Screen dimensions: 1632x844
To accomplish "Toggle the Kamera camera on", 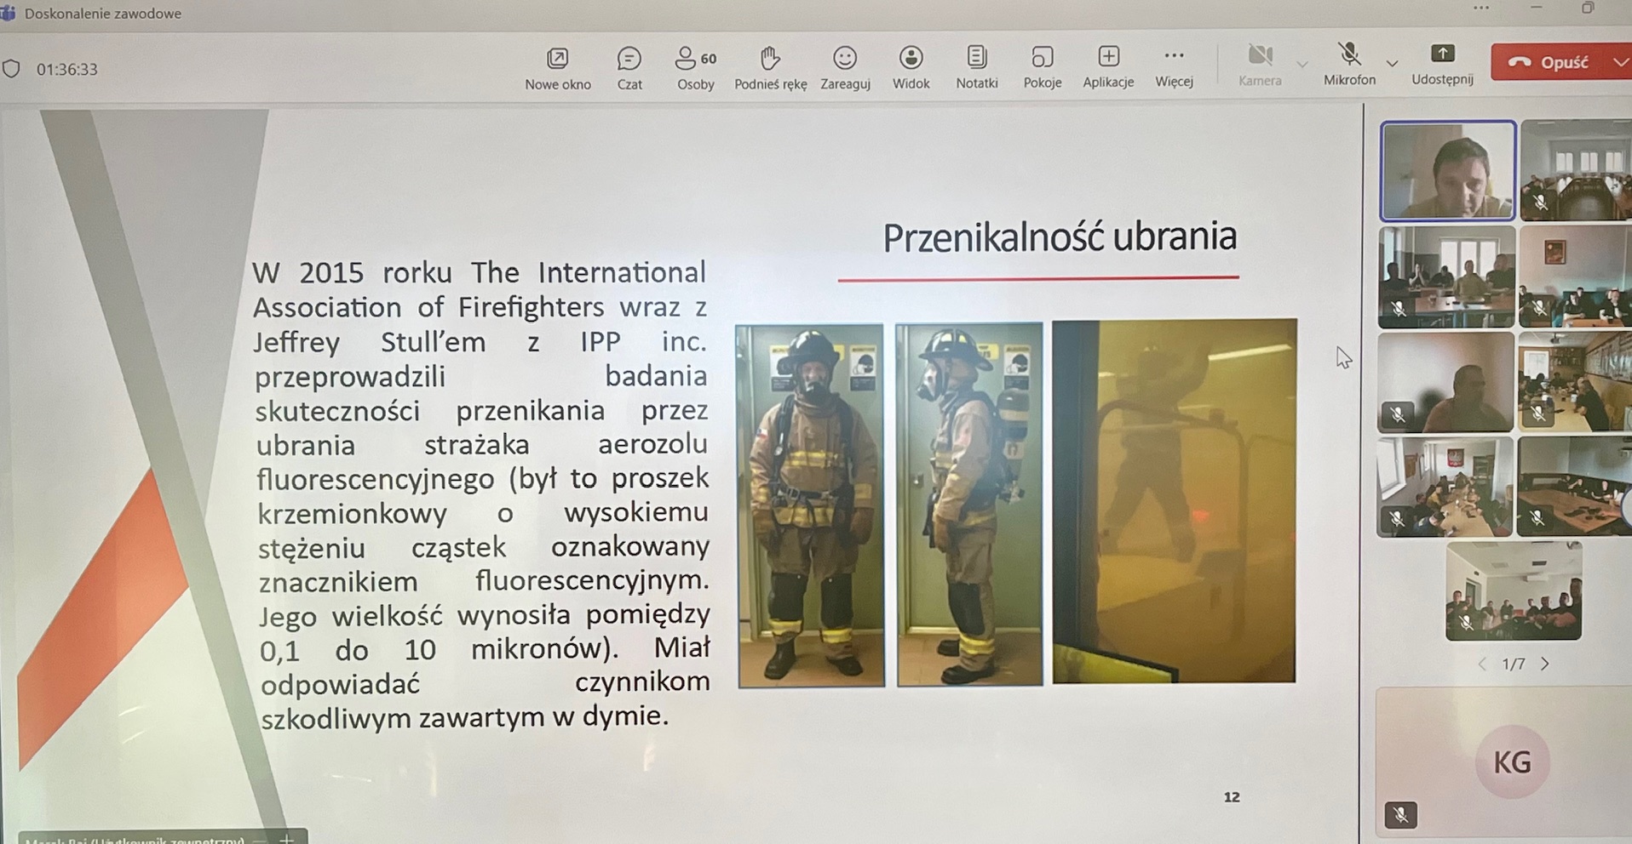I will (x=1260, y=65).
